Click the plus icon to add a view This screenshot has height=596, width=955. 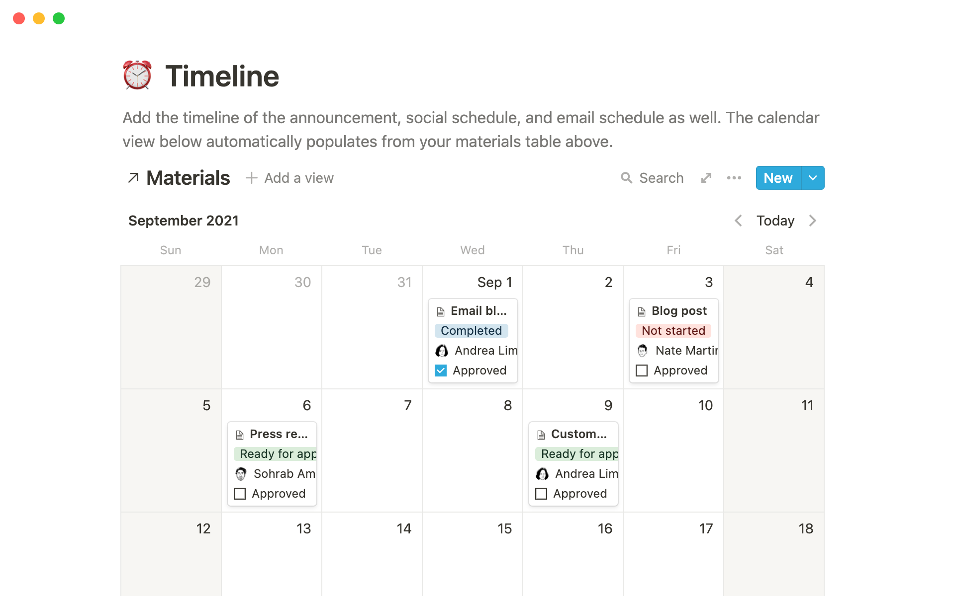[x=252, y=178]
